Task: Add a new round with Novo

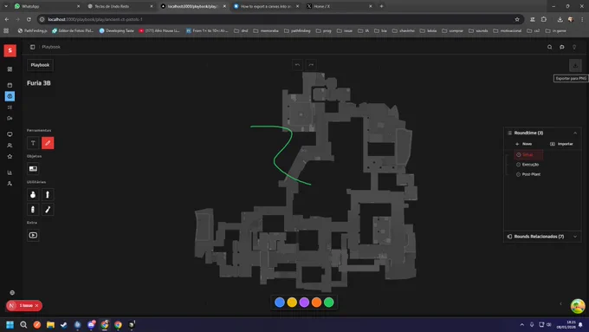Action: [x=524, y=144]
